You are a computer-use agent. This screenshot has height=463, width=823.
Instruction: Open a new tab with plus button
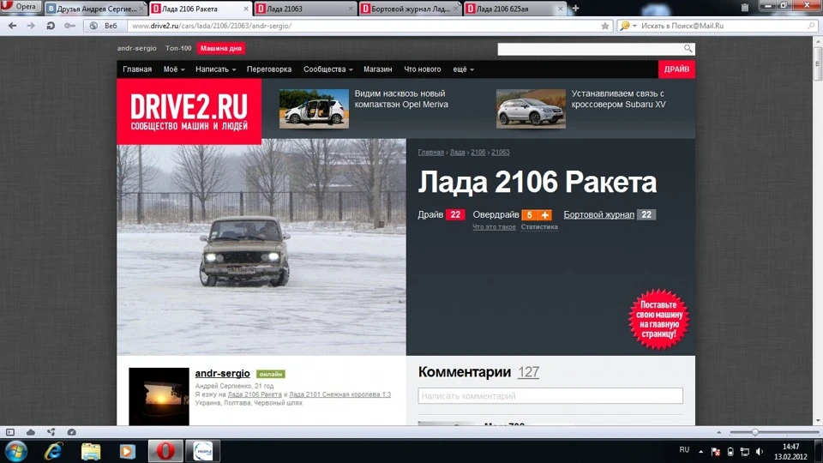pyautogui.click(x=575, y=9)
